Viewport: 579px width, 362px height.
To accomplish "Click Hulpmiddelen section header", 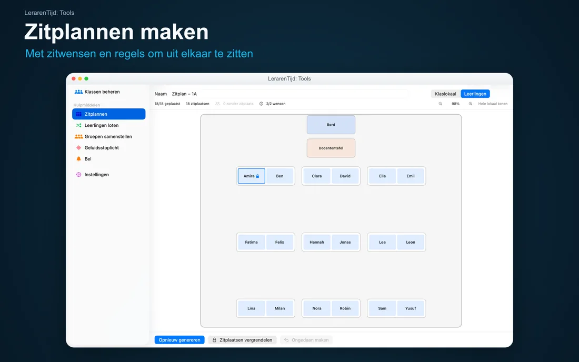I will [87, 105].
